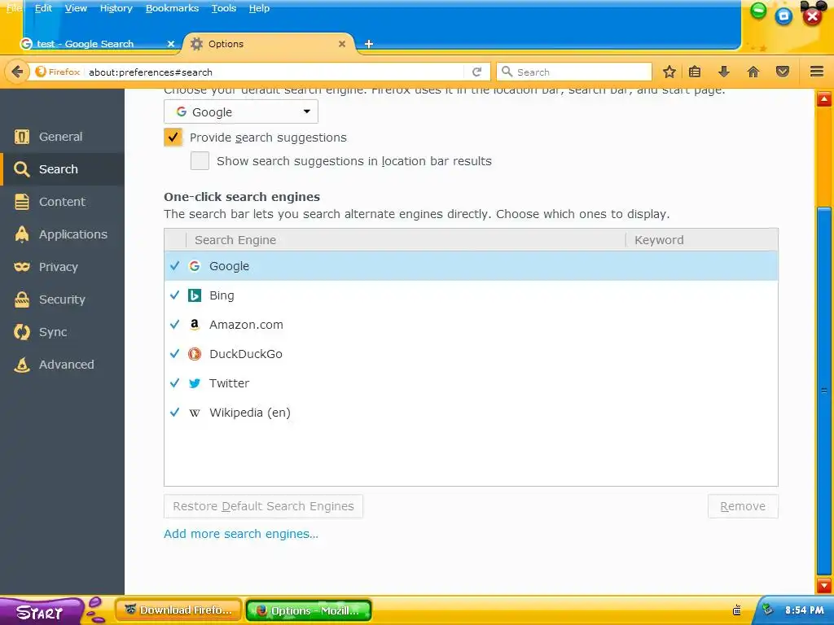This screenshot has height=625, width=834.
Task: Uncheck Provide search suggestions
Action: [x=173, y=137]
